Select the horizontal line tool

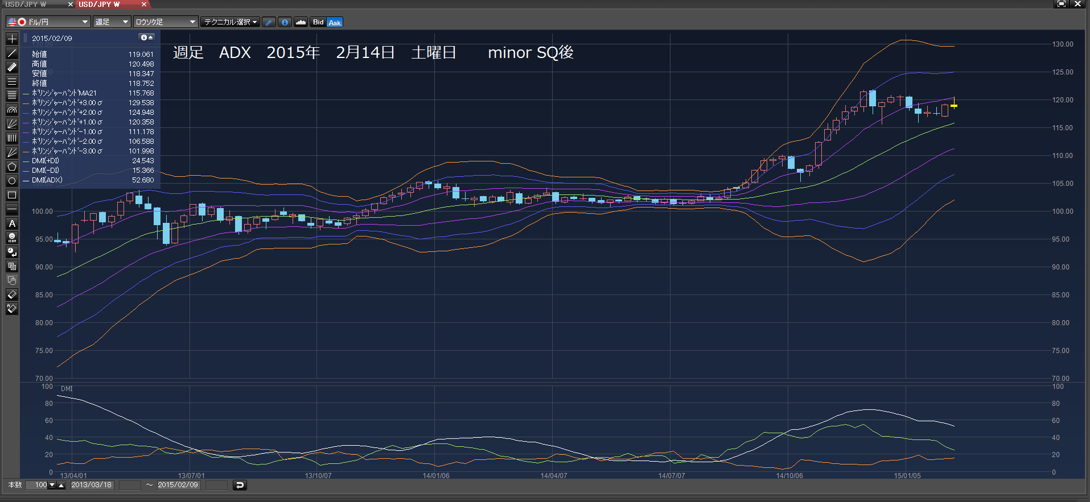pyautogui.click(x=12, y=209)
